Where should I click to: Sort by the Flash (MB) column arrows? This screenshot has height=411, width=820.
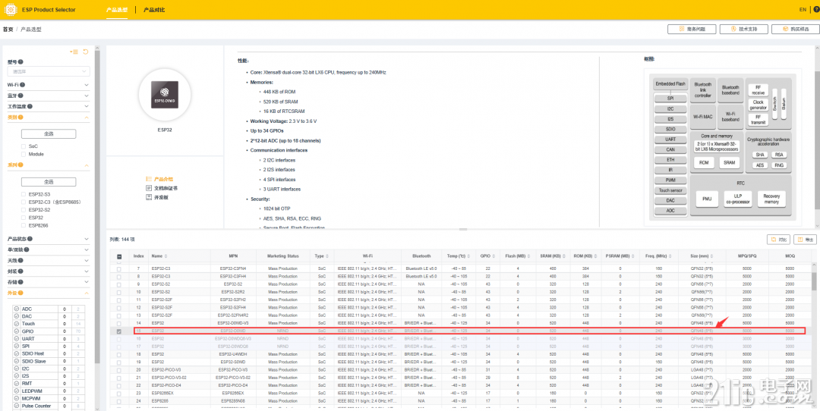click(528, 256)
